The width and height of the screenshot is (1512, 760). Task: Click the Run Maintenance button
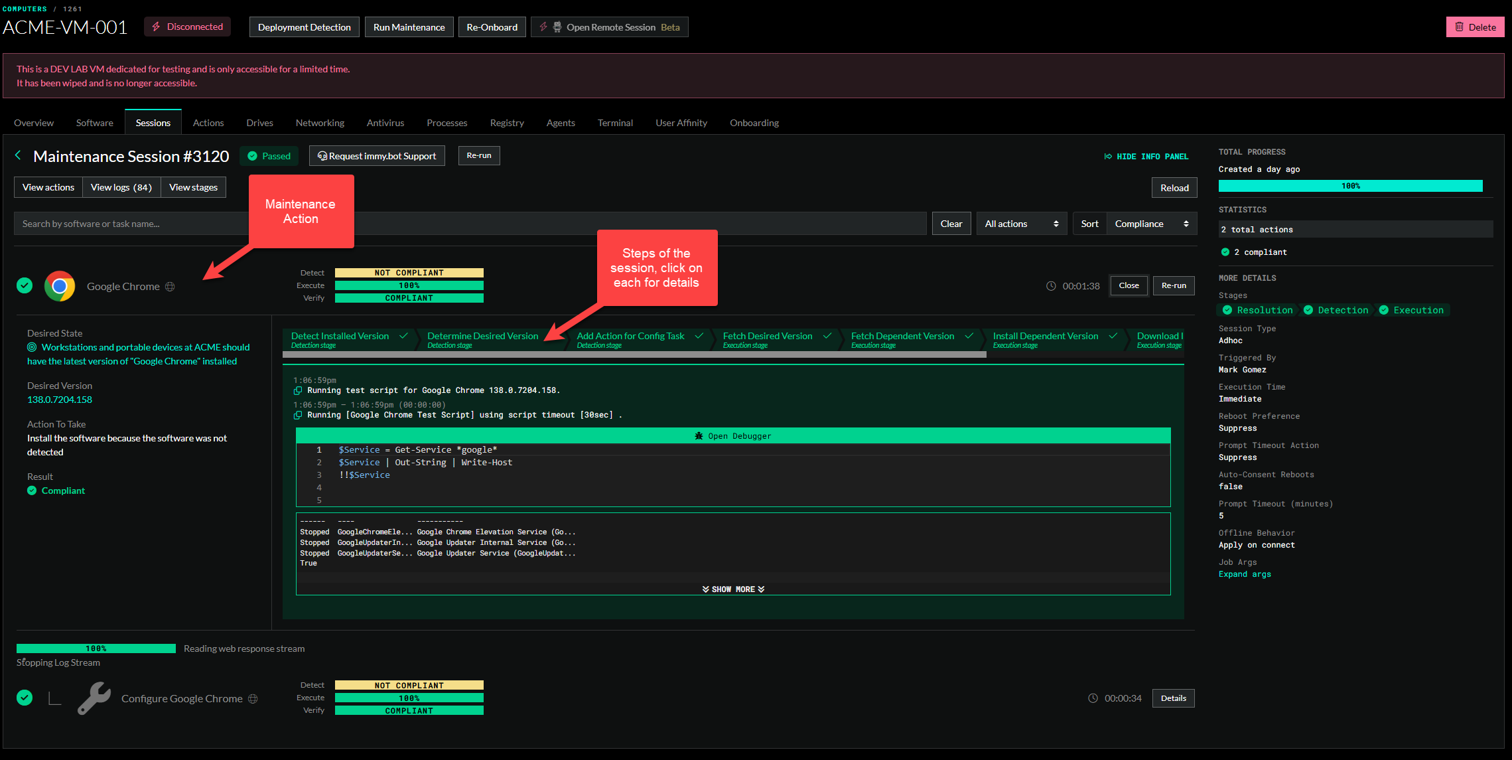tap(409, 27)
